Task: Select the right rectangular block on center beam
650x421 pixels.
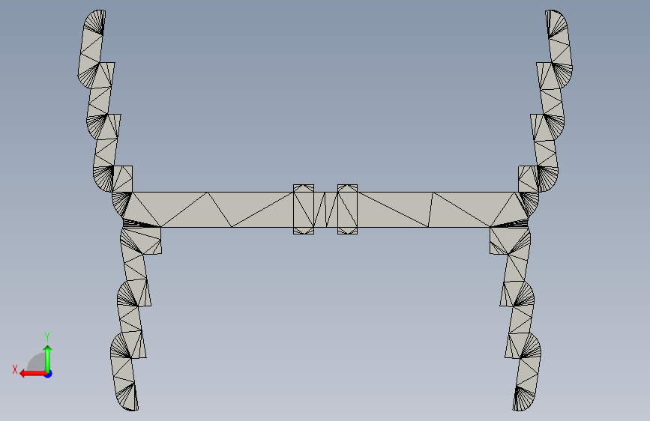Action: point(347,209)
